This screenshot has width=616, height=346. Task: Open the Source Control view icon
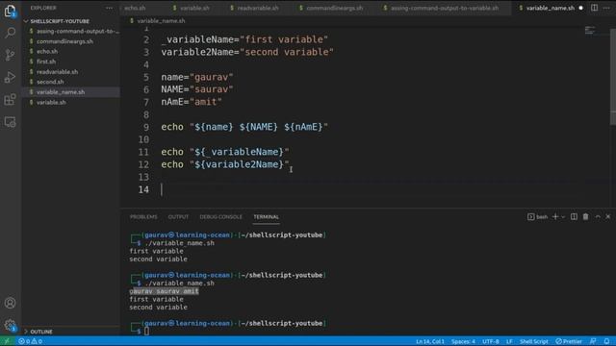pos(10,55)
